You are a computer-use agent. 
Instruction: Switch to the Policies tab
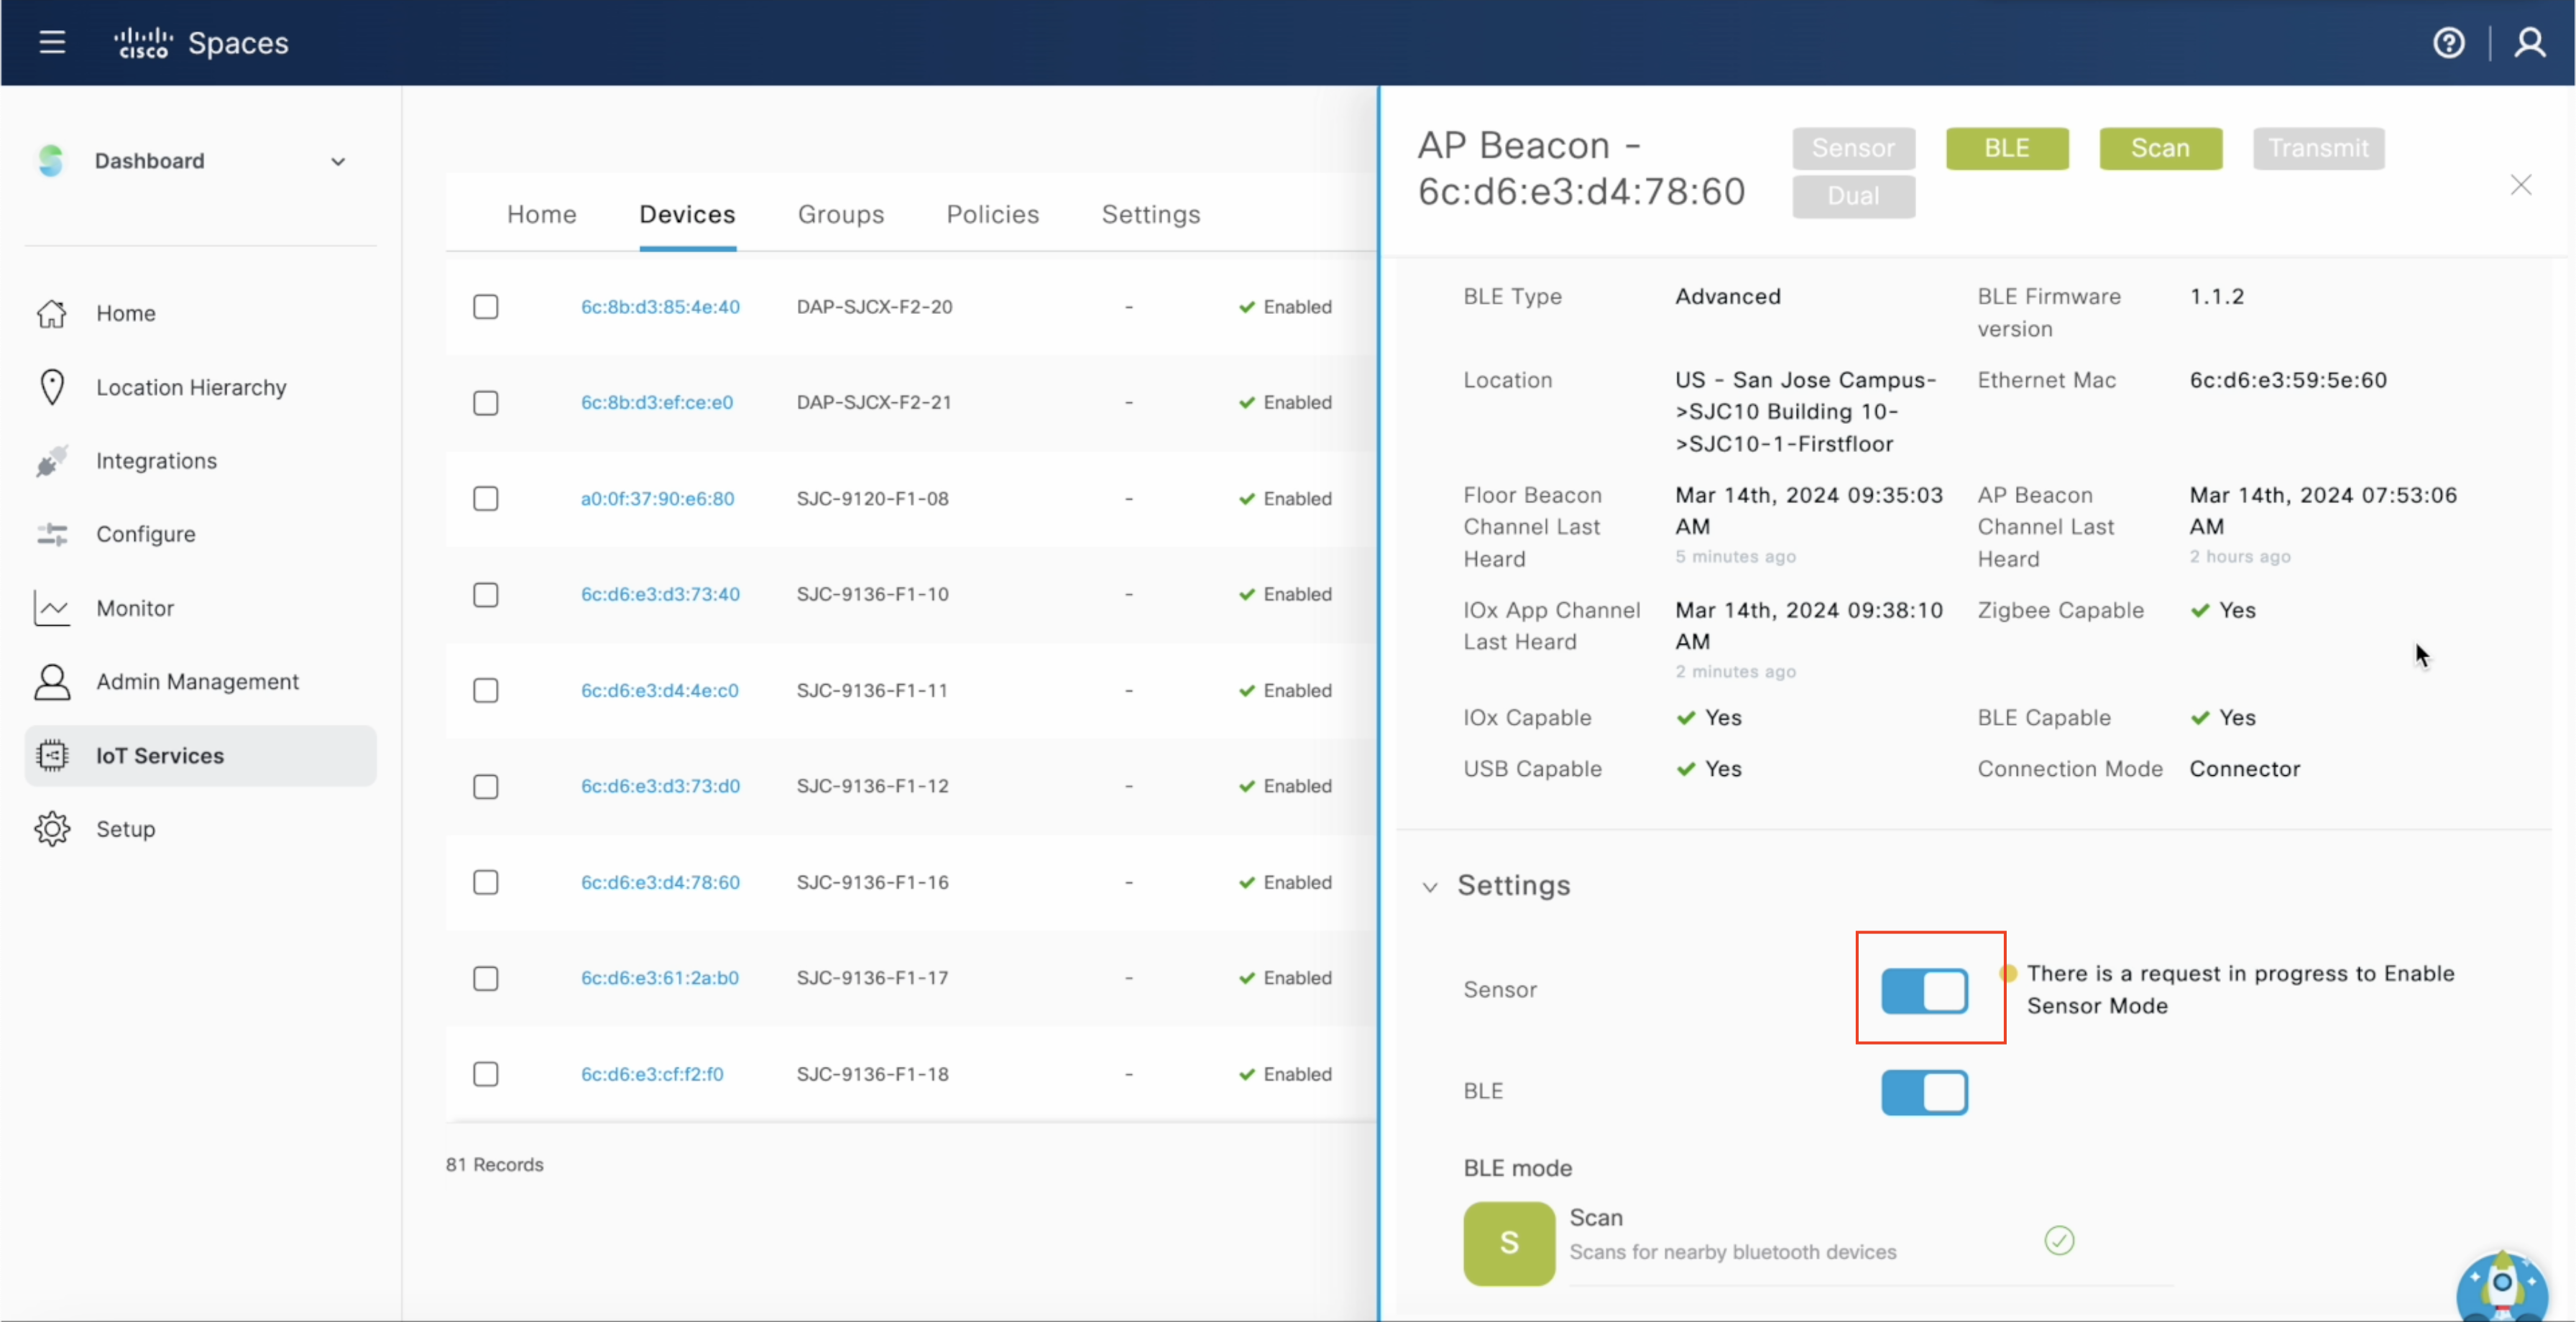pyautogui.click(x=992, y=214)
